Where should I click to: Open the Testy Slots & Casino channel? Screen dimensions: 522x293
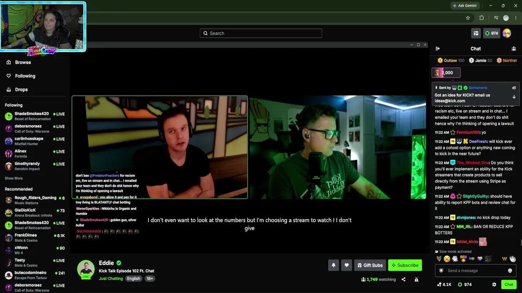click(x=35, y=263)
